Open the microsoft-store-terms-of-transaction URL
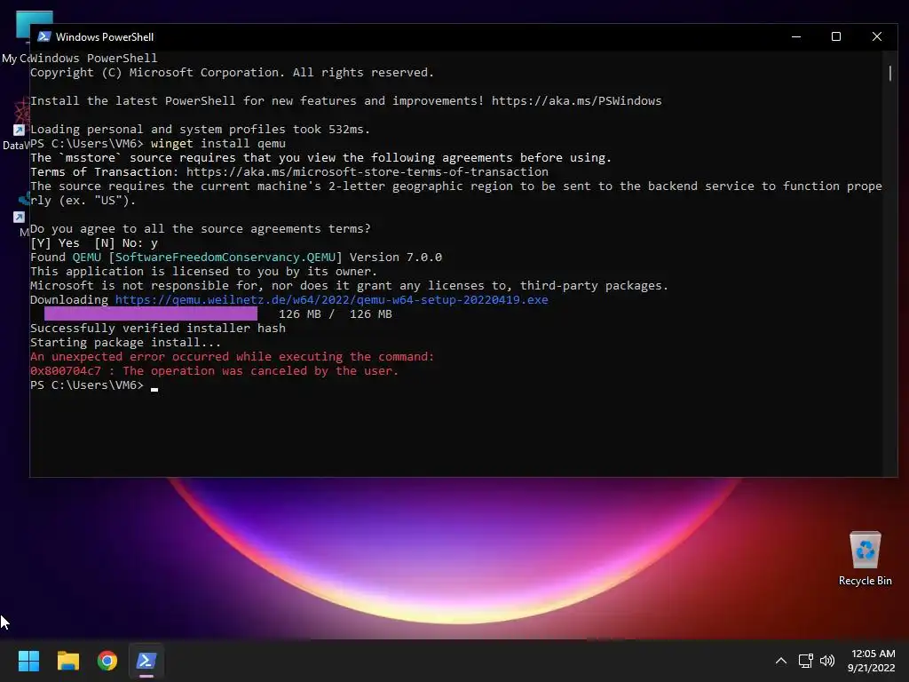The image size is (909, 682). (367, 172)
